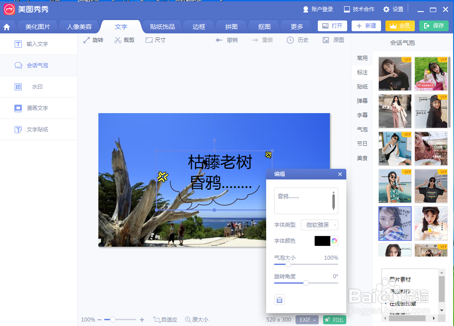Click the 对比 compare button
454x326 pixels.
334,319
